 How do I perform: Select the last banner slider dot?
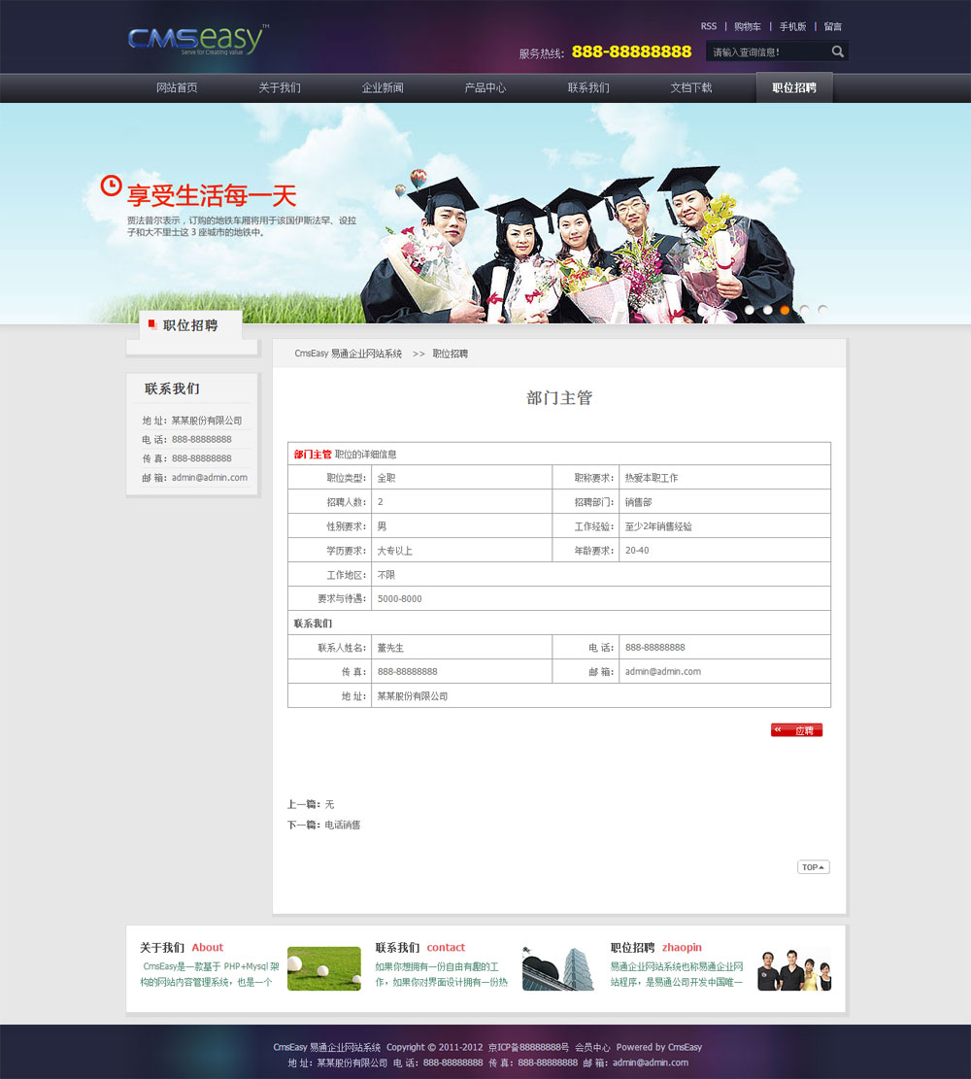(x=822, y=310)
